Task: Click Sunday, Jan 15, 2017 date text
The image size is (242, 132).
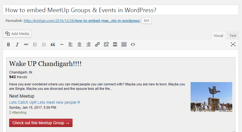Action: coord(33,108)
